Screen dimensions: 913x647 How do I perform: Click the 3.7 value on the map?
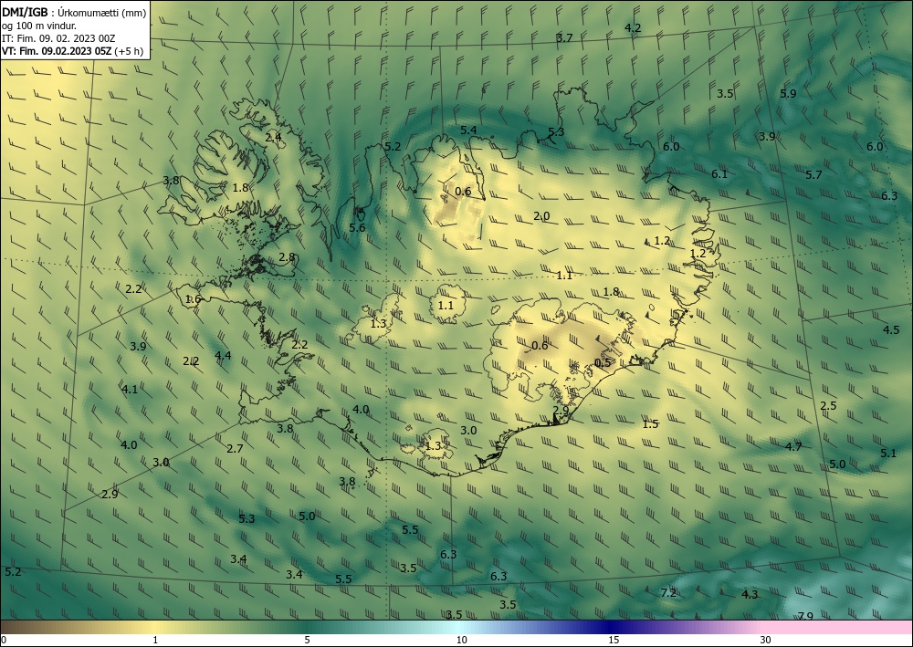(x=564, y=37)
